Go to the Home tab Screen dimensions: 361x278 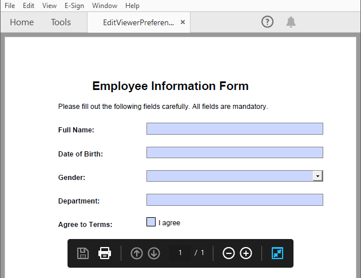pos(22,22)
